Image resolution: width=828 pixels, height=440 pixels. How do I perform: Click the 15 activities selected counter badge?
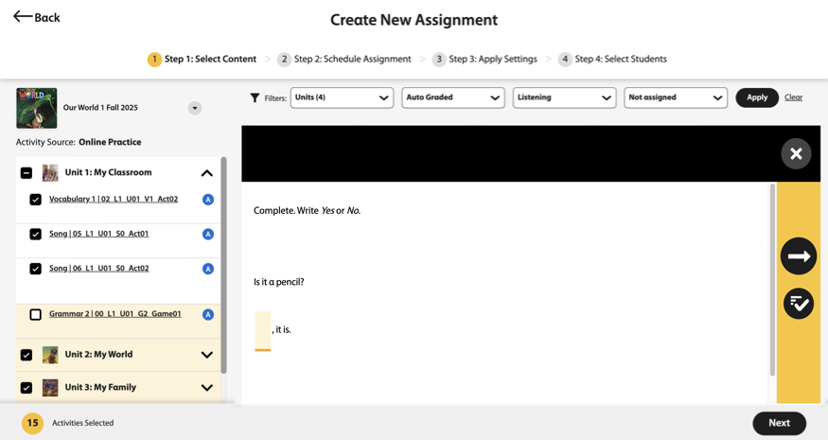pos(33,423)
